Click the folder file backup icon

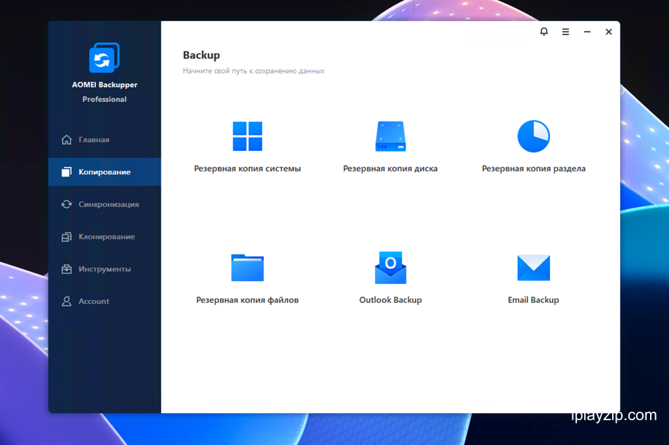click(248, 268)
